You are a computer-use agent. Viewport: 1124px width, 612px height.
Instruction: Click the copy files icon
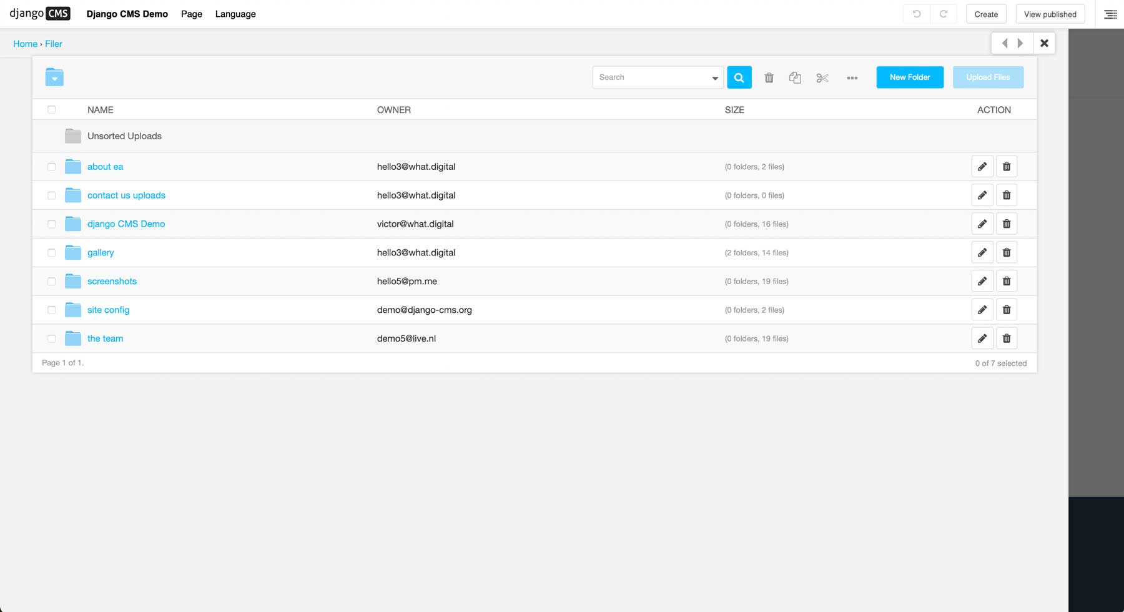click(795, 77)
